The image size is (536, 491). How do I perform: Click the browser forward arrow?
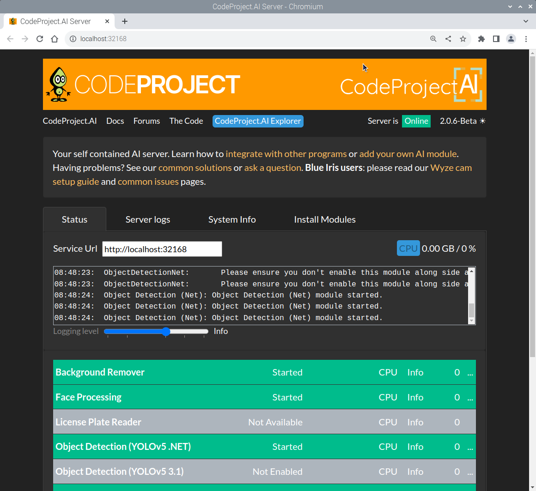click(25, 39)
